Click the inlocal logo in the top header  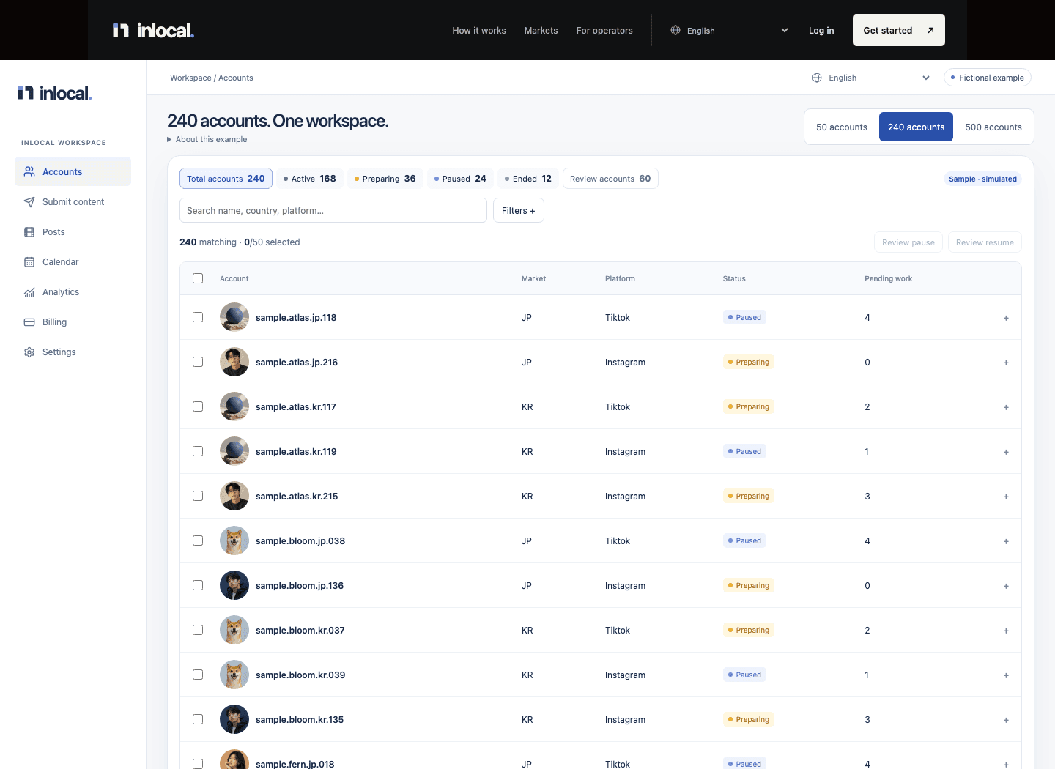[x=153, y=30]
